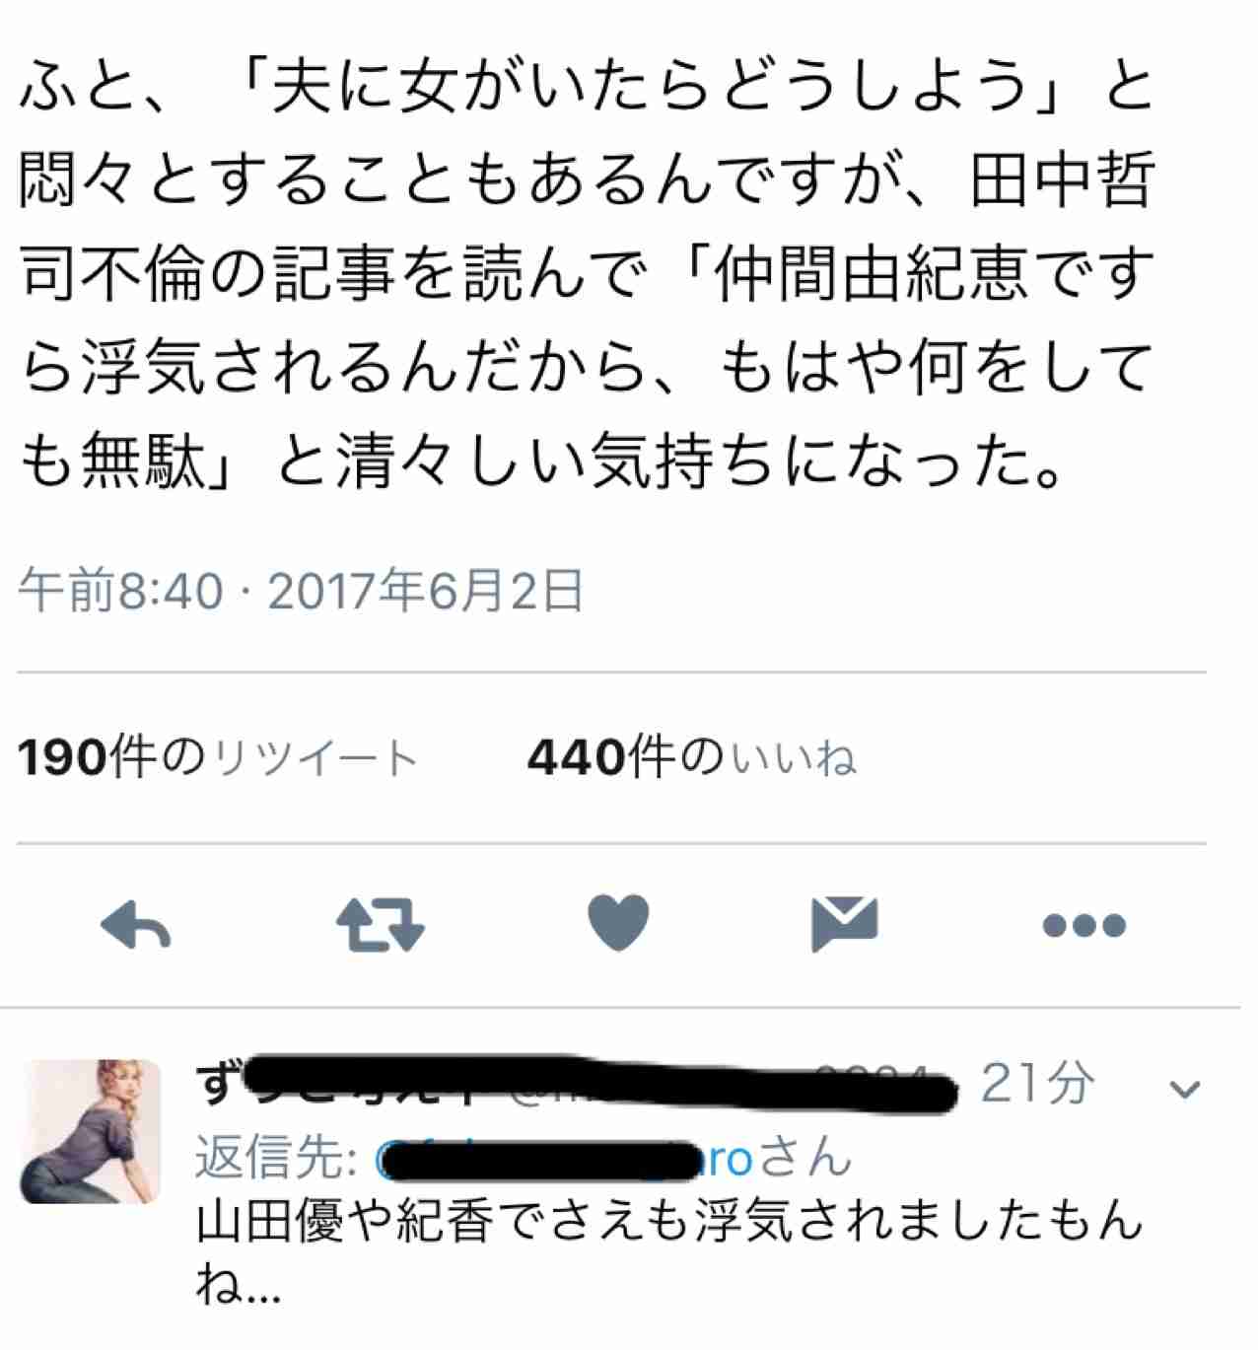
Task: Like the tweet with the heart icon
Action: pyautogui.click(x=618, y=923)
